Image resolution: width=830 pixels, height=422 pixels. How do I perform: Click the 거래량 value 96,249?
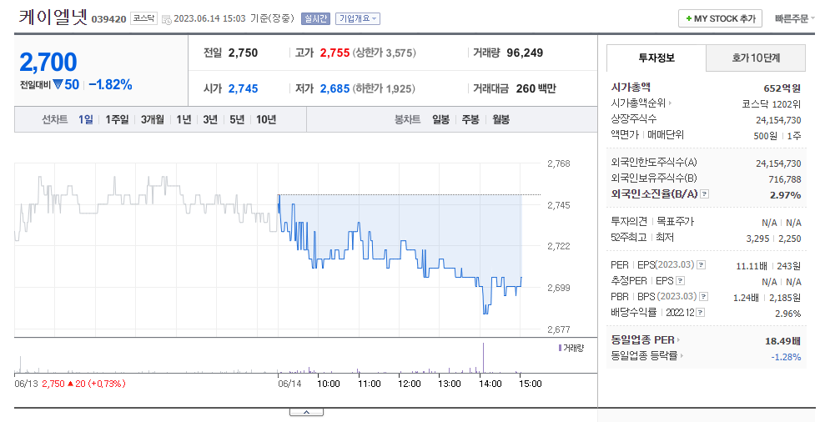click(525, 53)
